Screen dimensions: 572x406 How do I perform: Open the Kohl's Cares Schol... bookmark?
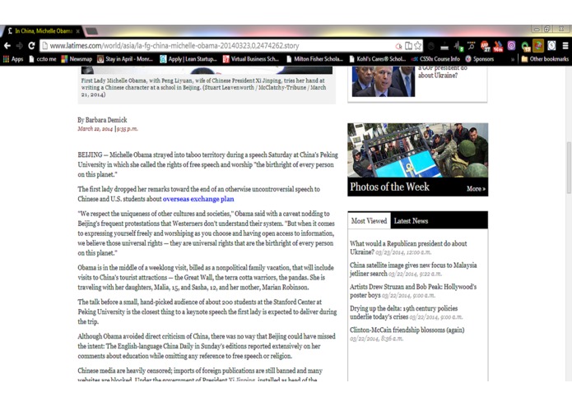coord(377,59)
